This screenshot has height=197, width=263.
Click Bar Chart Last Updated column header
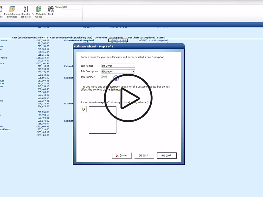pyautogui.click(x=142, y=37)
